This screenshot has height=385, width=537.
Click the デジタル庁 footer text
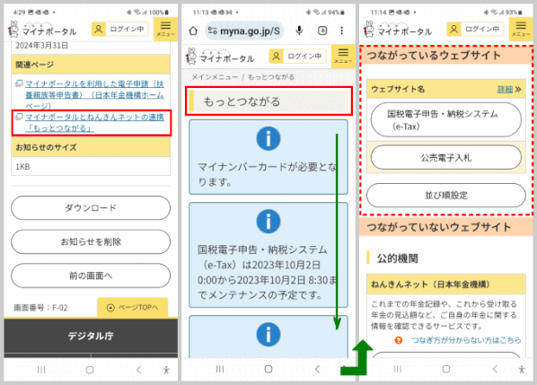click(x=91, y=336)
